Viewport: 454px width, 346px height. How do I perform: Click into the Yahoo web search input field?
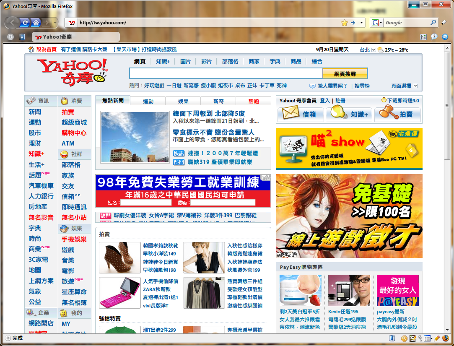(x=226, y=74)
